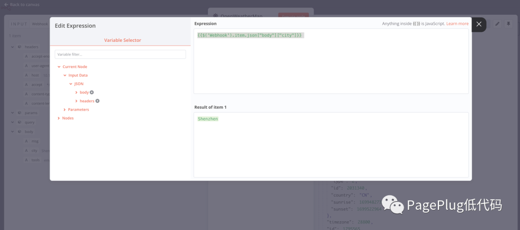Click the INPUT panel label
The height and width of the screenshot is (230, 520).
[19, 24]
